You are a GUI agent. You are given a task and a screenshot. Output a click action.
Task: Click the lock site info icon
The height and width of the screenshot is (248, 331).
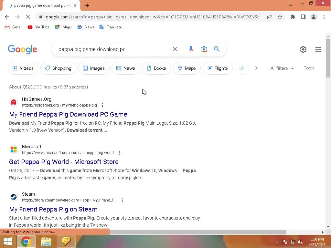[x=41, y=17]
